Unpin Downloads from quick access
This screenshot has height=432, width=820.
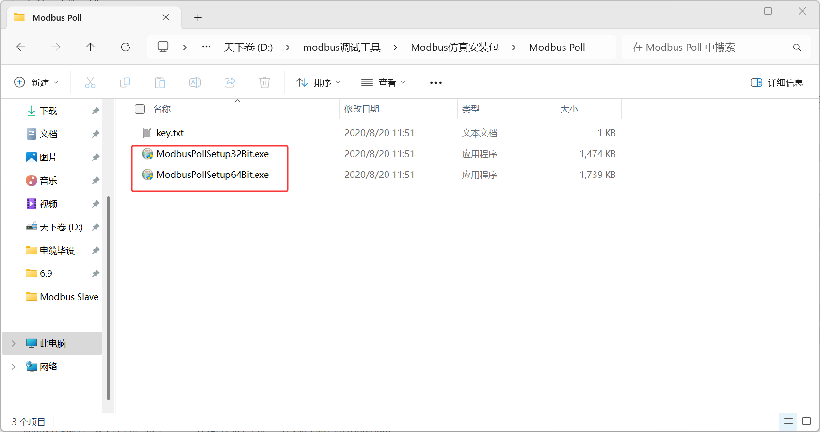[x=96, y=111]
